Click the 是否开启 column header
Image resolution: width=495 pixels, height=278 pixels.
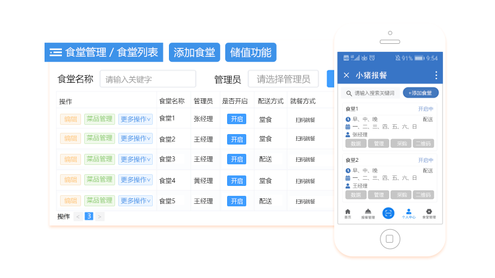coord(235,101)
